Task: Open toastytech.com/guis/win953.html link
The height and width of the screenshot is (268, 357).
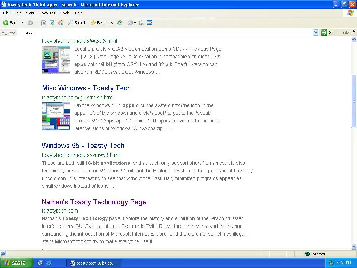Action: [x=81, y=155]
